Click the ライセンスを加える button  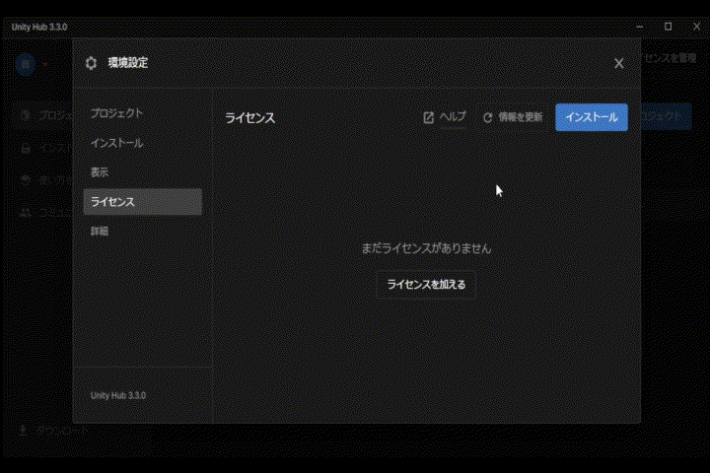(x=426, y=285)
